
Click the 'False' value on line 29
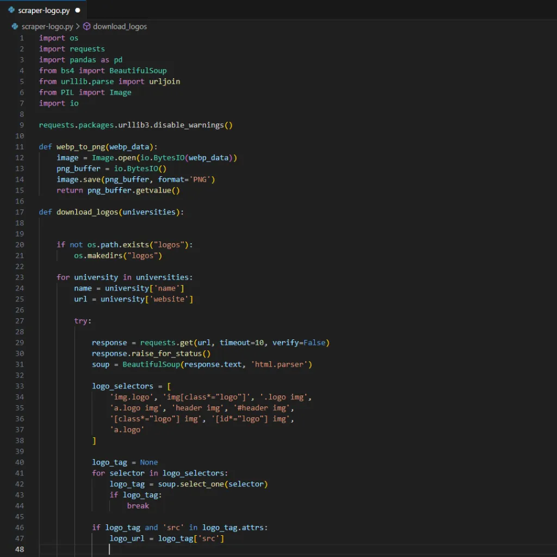click(314, 343)
